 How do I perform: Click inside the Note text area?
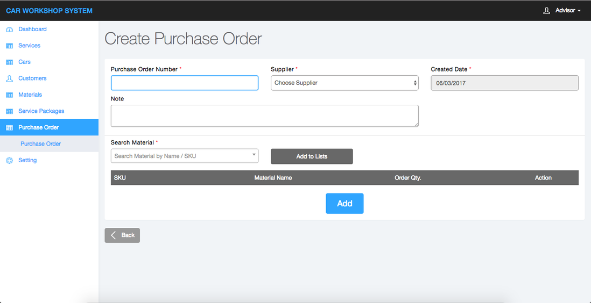[264, 116]
